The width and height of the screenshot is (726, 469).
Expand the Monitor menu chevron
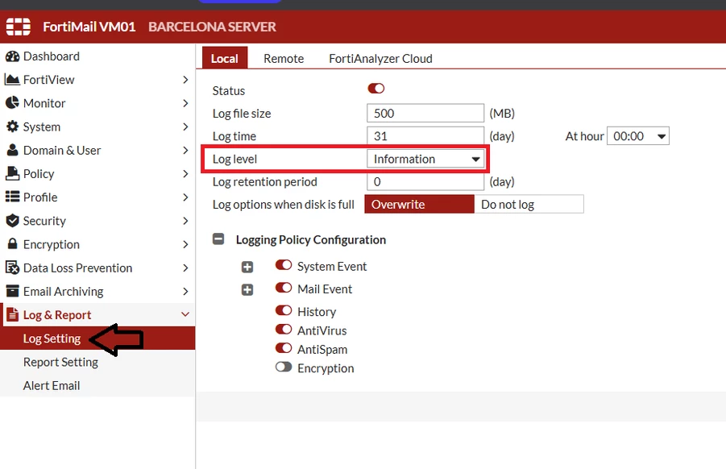185,103
